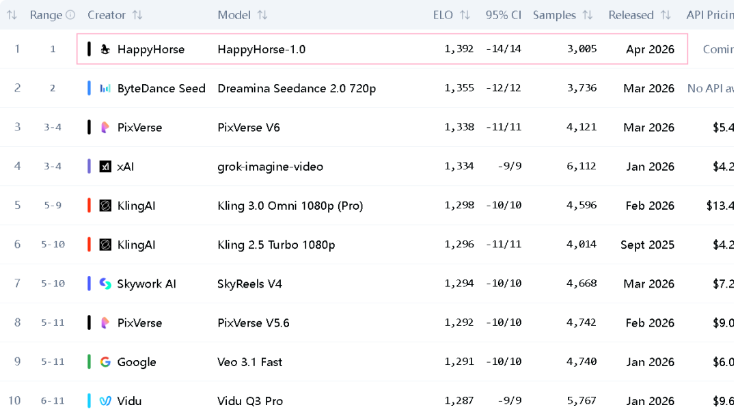Image resolution: width=738 pixels, height=414 pixels.
Task: Click the ELO column header label
Action: coord(443,15)
